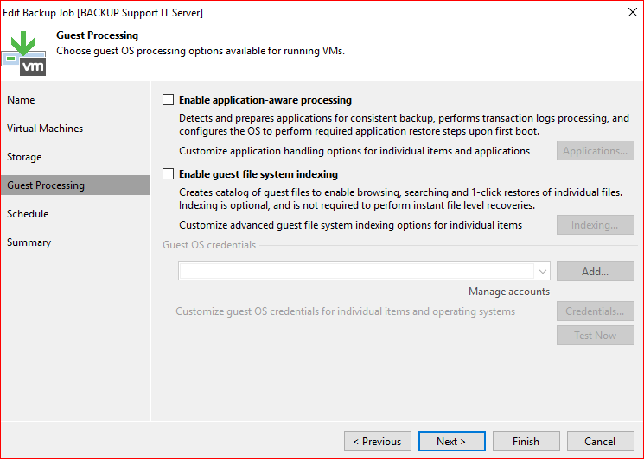The height and width of the screenshot is (459, 644).
Task: Click inside the Guest OS credentials field
Action: coord(356,272)
